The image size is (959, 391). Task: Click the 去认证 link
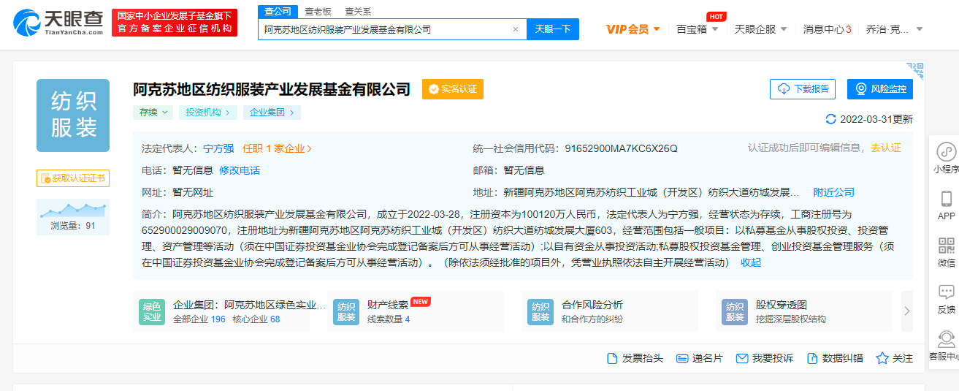pos(886,148)
